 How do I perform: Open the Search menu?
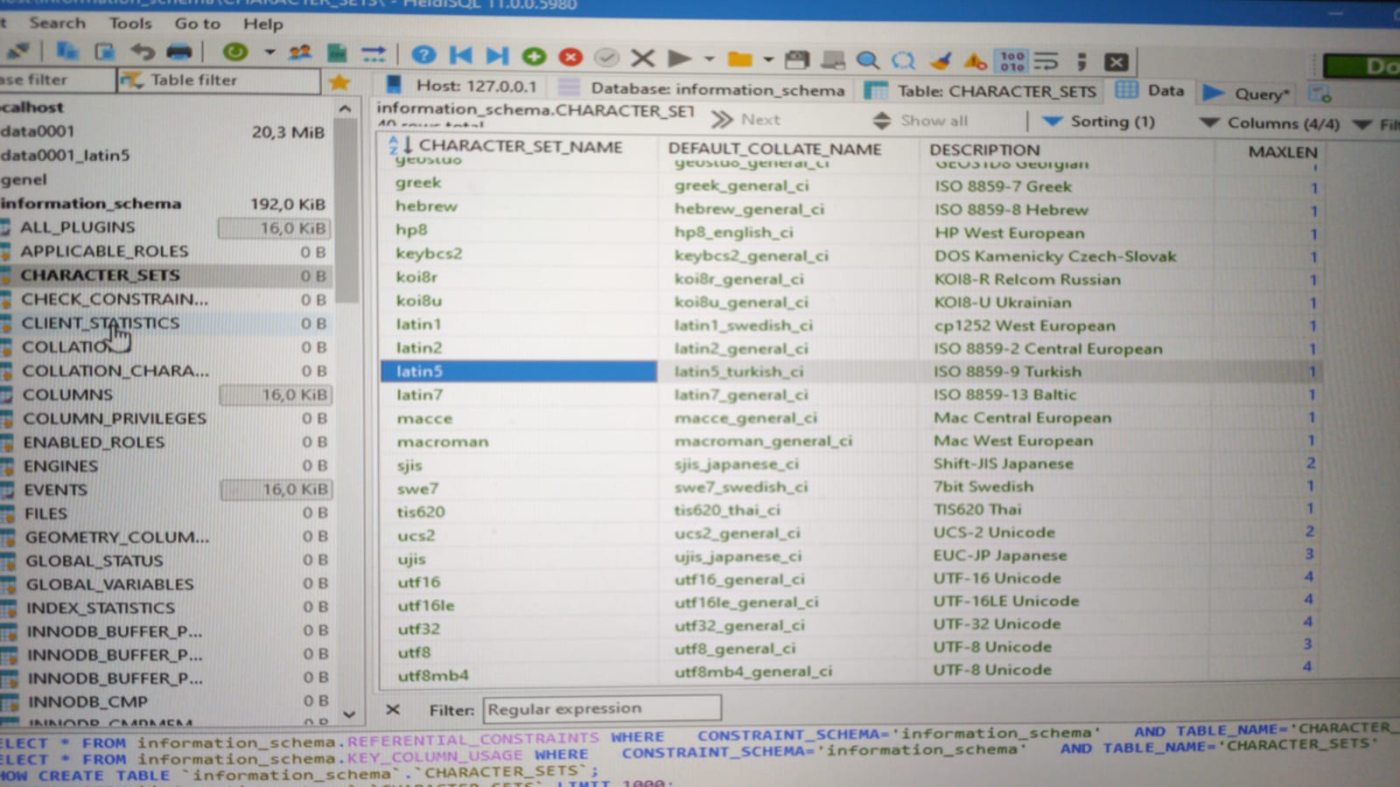[58, 23]
